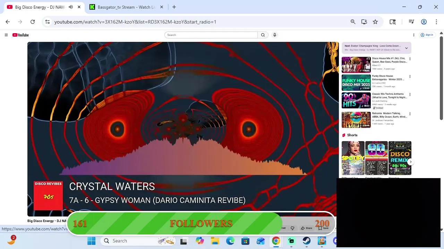
Task: Type in the YouTube search field
Action: [211, 35]
